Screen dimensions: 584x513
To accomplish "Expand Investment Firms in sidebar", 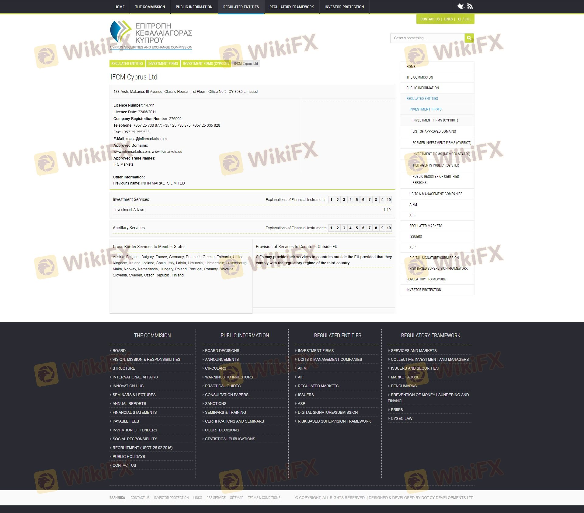I will click(x=425, y=109).
